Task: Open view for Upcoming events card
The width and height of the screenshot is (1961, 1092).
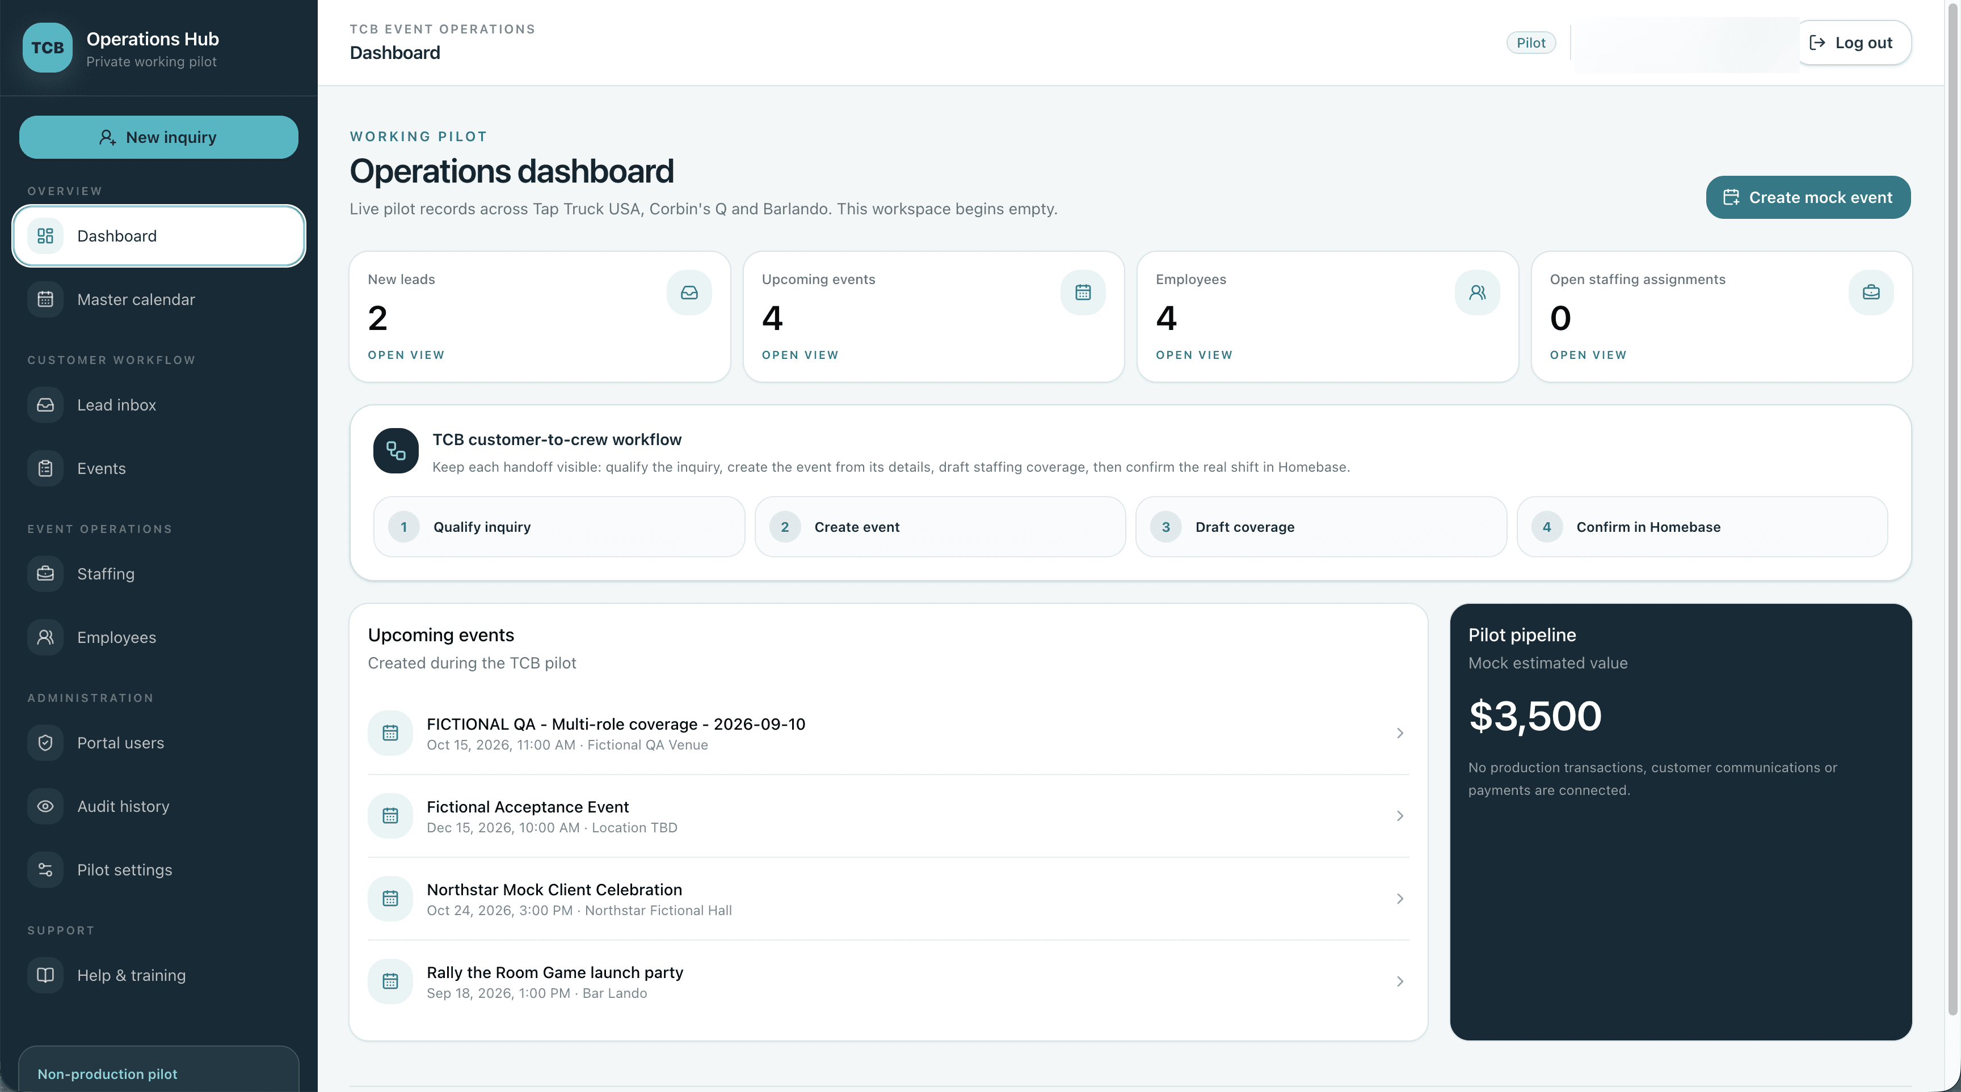Action: pyautogui.click(x=800, y=355)
